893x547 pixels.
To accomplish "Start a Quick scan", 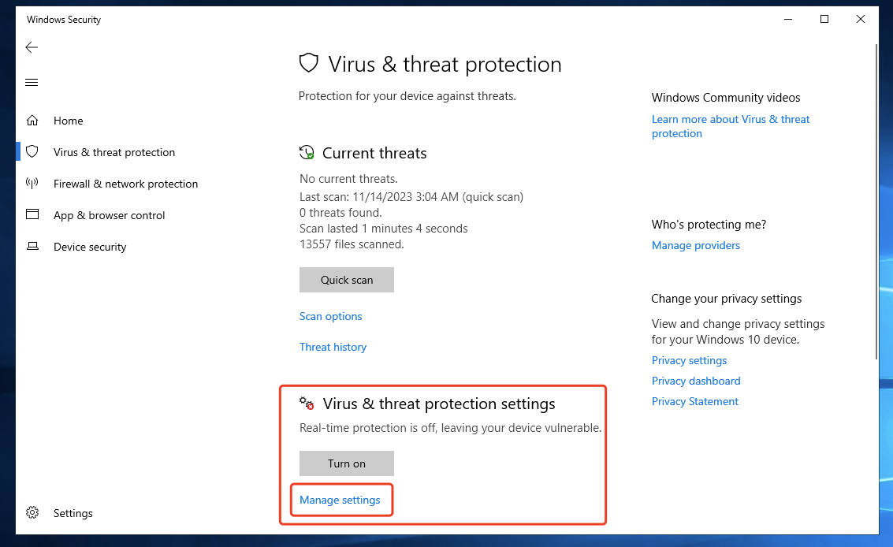I will pos(347,280).
